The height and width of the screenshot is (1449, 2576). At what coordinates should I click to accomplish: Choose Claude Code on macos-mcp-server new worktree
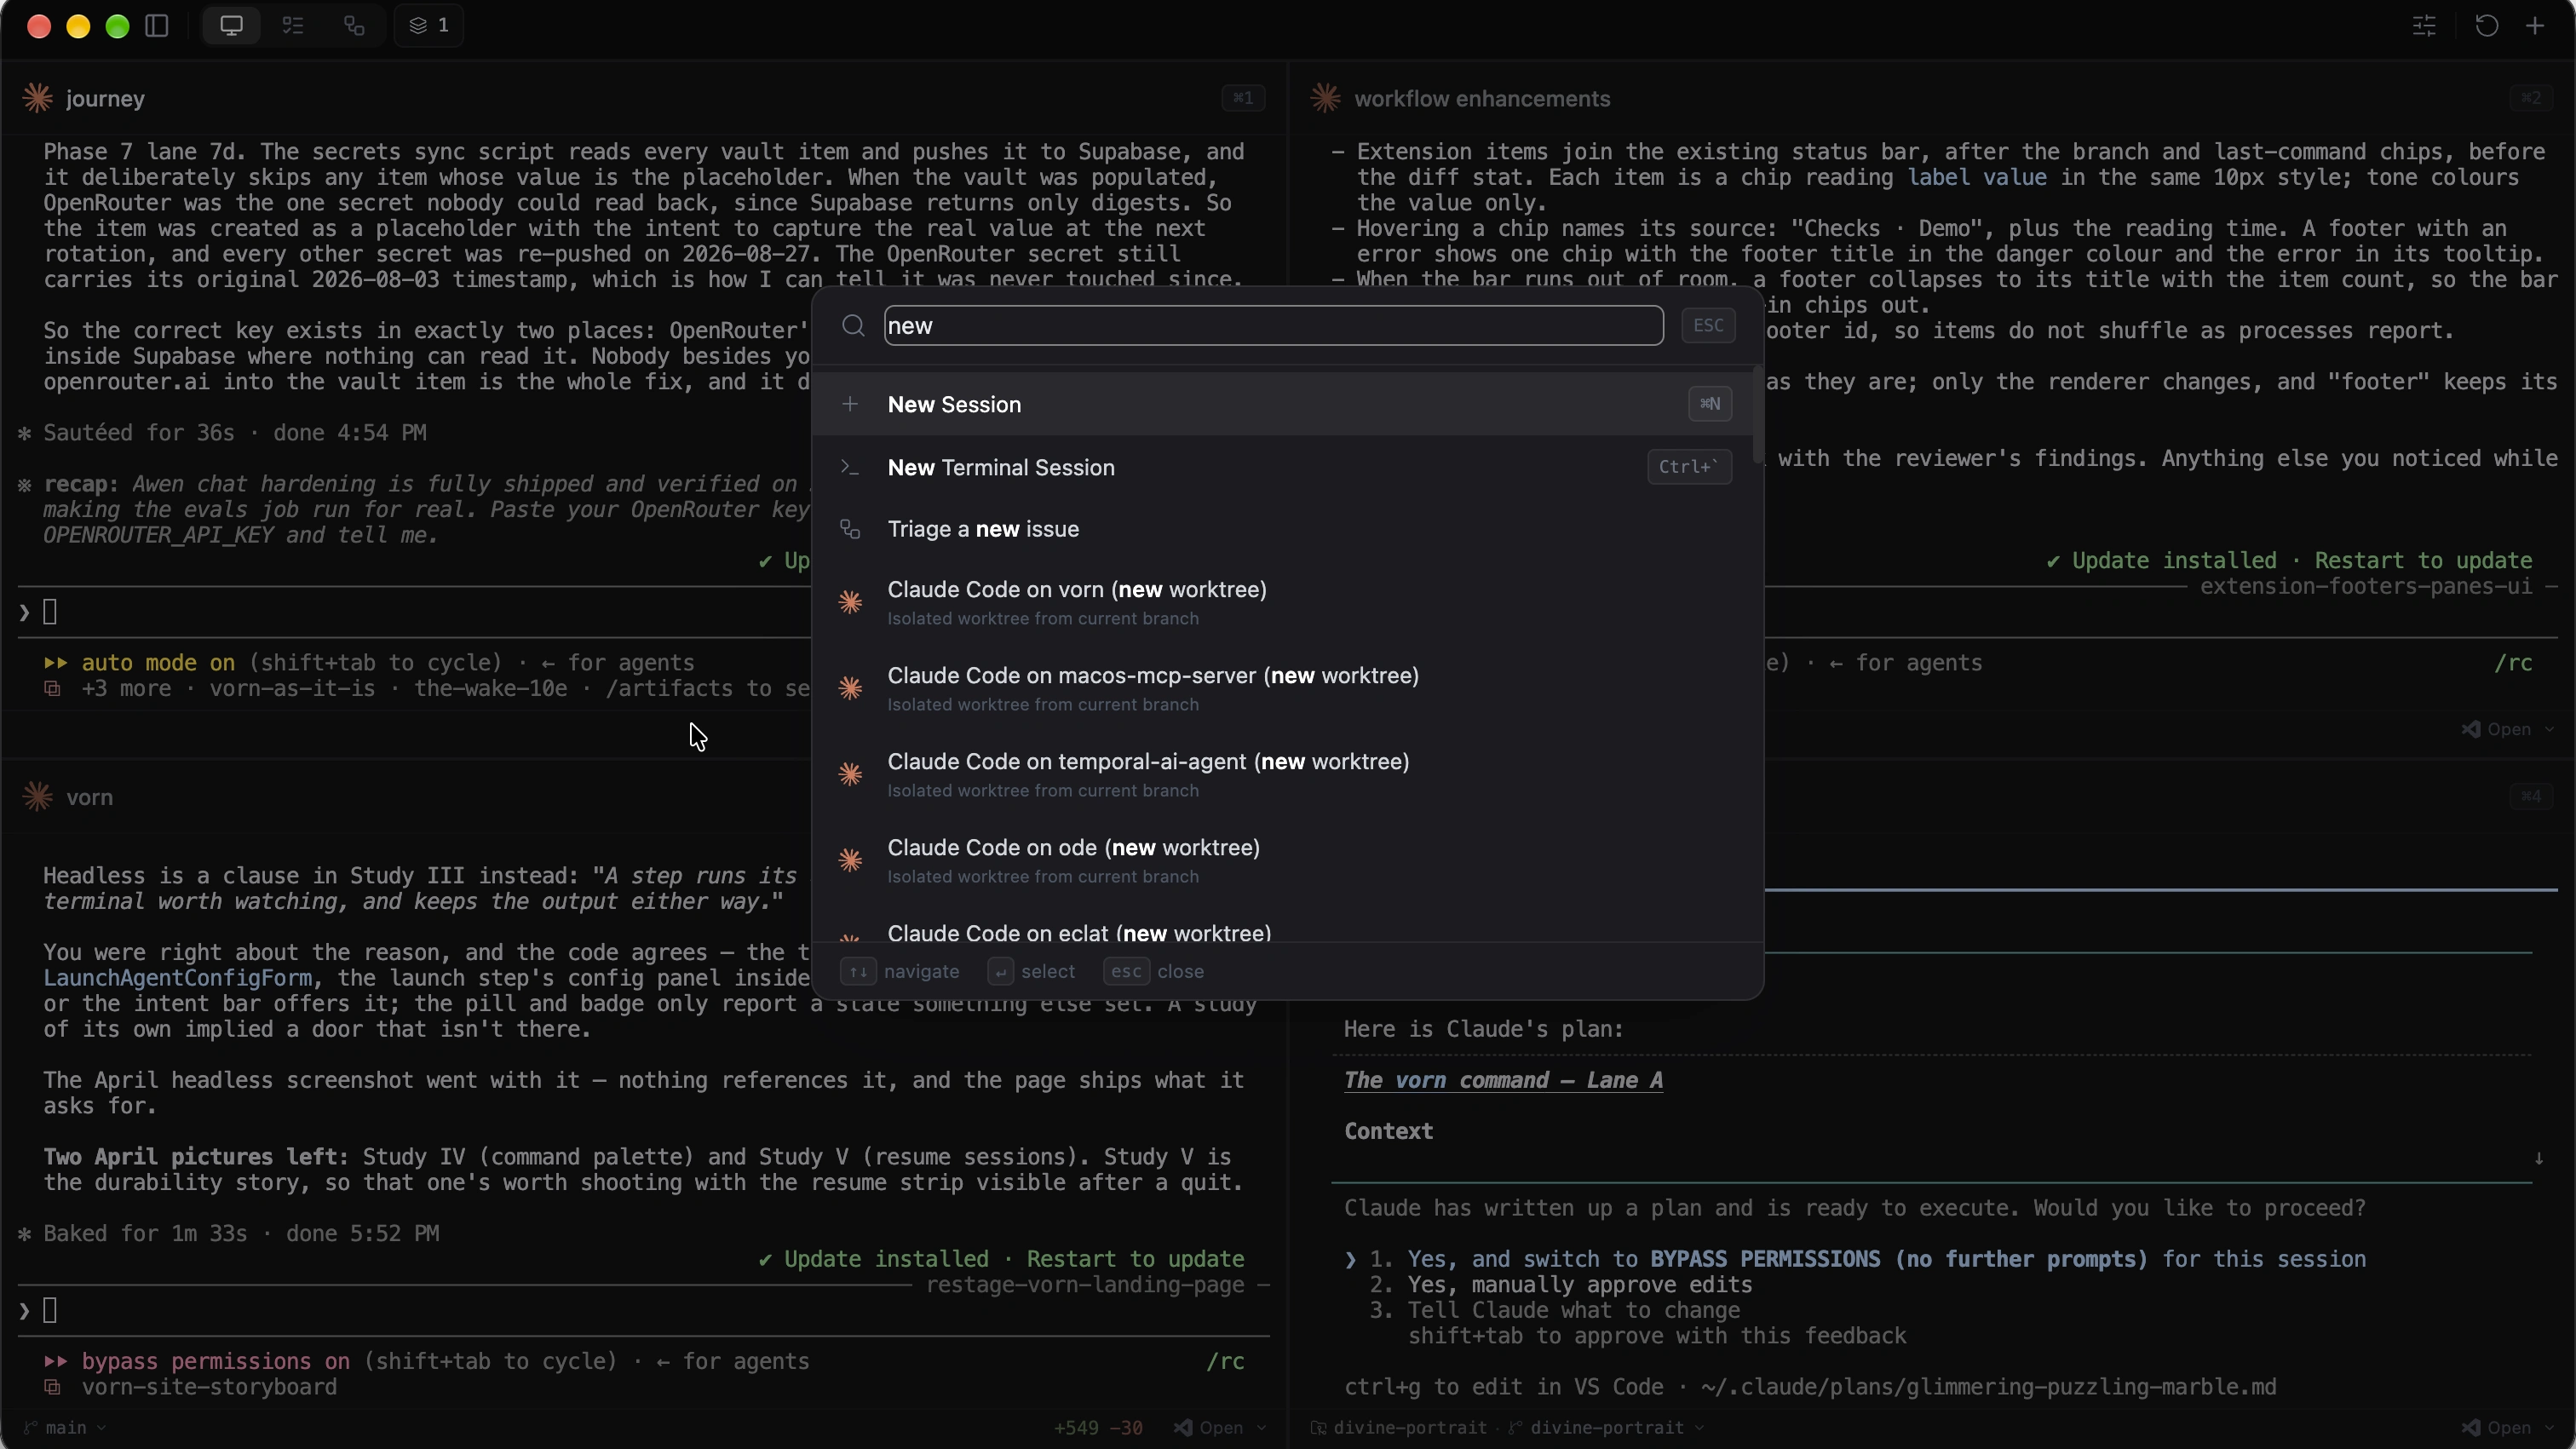pos(1284,688)
